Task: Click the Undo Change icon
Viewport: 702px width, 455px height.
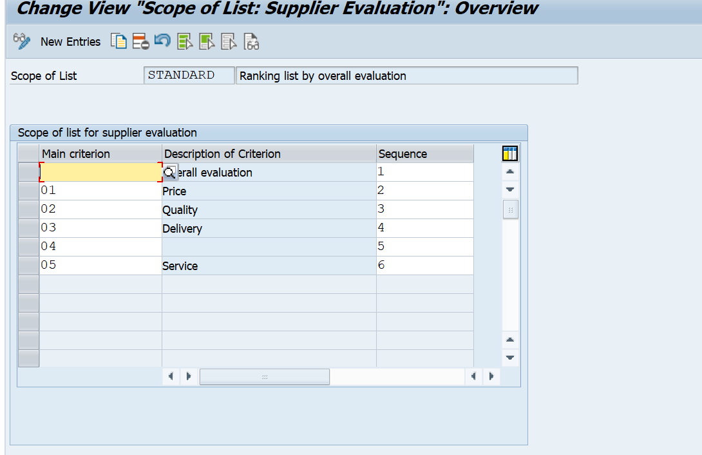Action: pyautogui.click(x=162, y=41)
